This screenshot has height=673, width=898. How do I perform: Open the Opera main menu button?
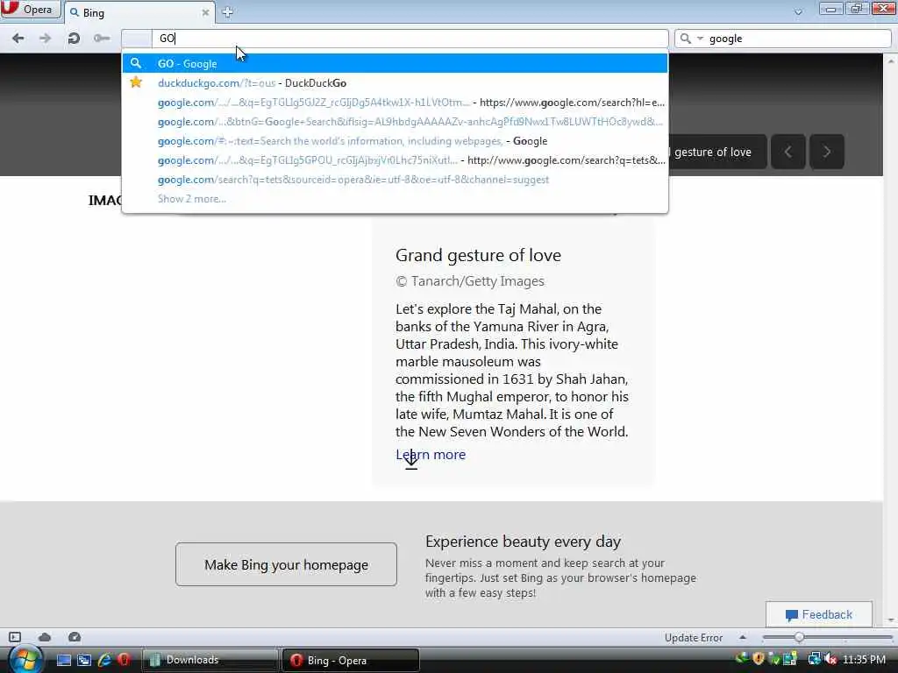30,10
